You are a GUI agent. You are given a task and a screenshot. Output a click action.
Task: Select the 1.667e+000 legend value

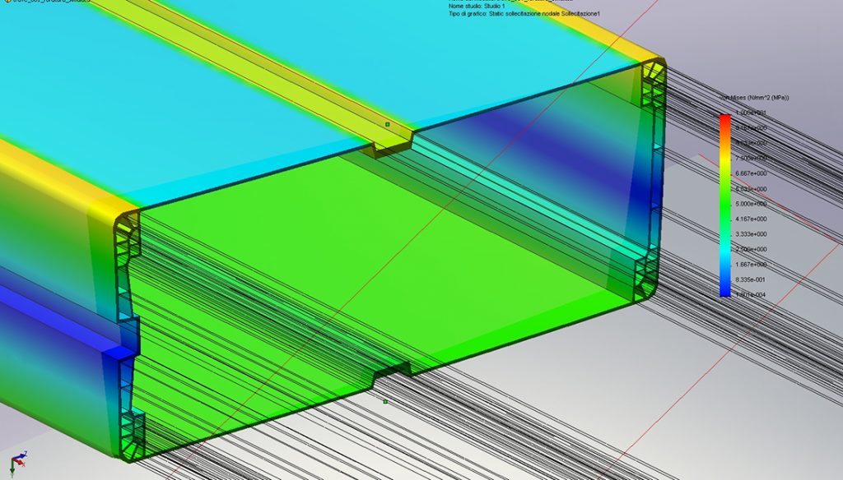click(x=749, y=265)
